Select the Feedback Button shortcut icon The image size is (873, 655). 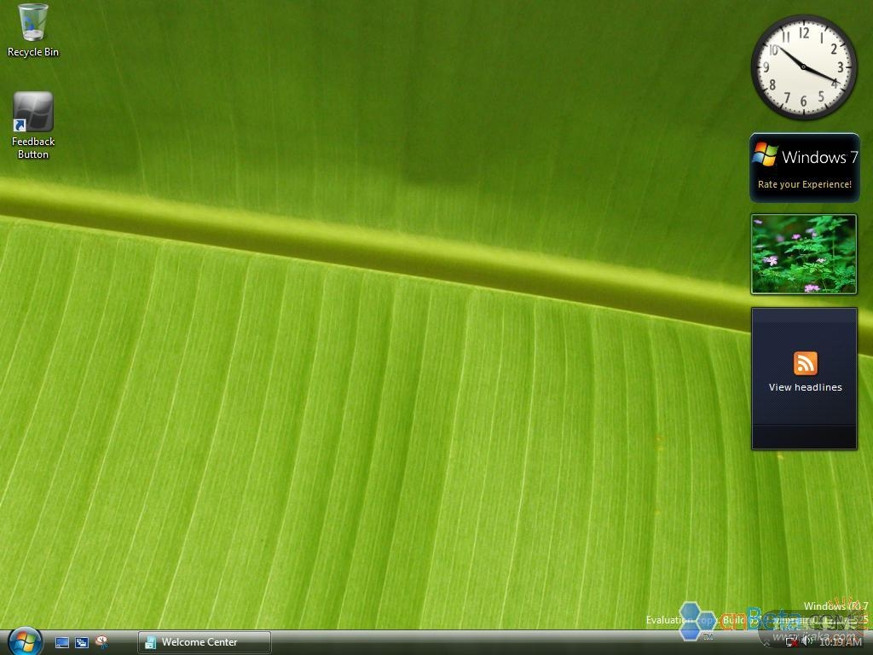(x=33, y=126)
